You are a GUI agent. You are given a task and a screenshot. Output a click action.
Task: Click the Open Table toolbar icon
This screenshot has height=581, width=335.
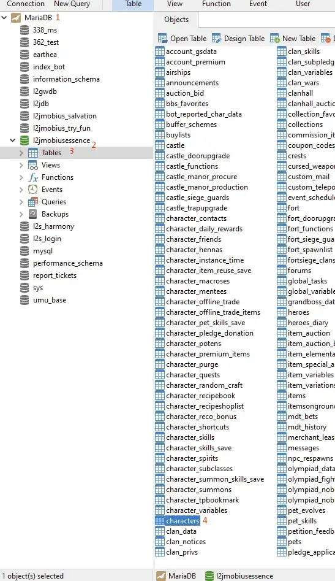pos(162,39)
